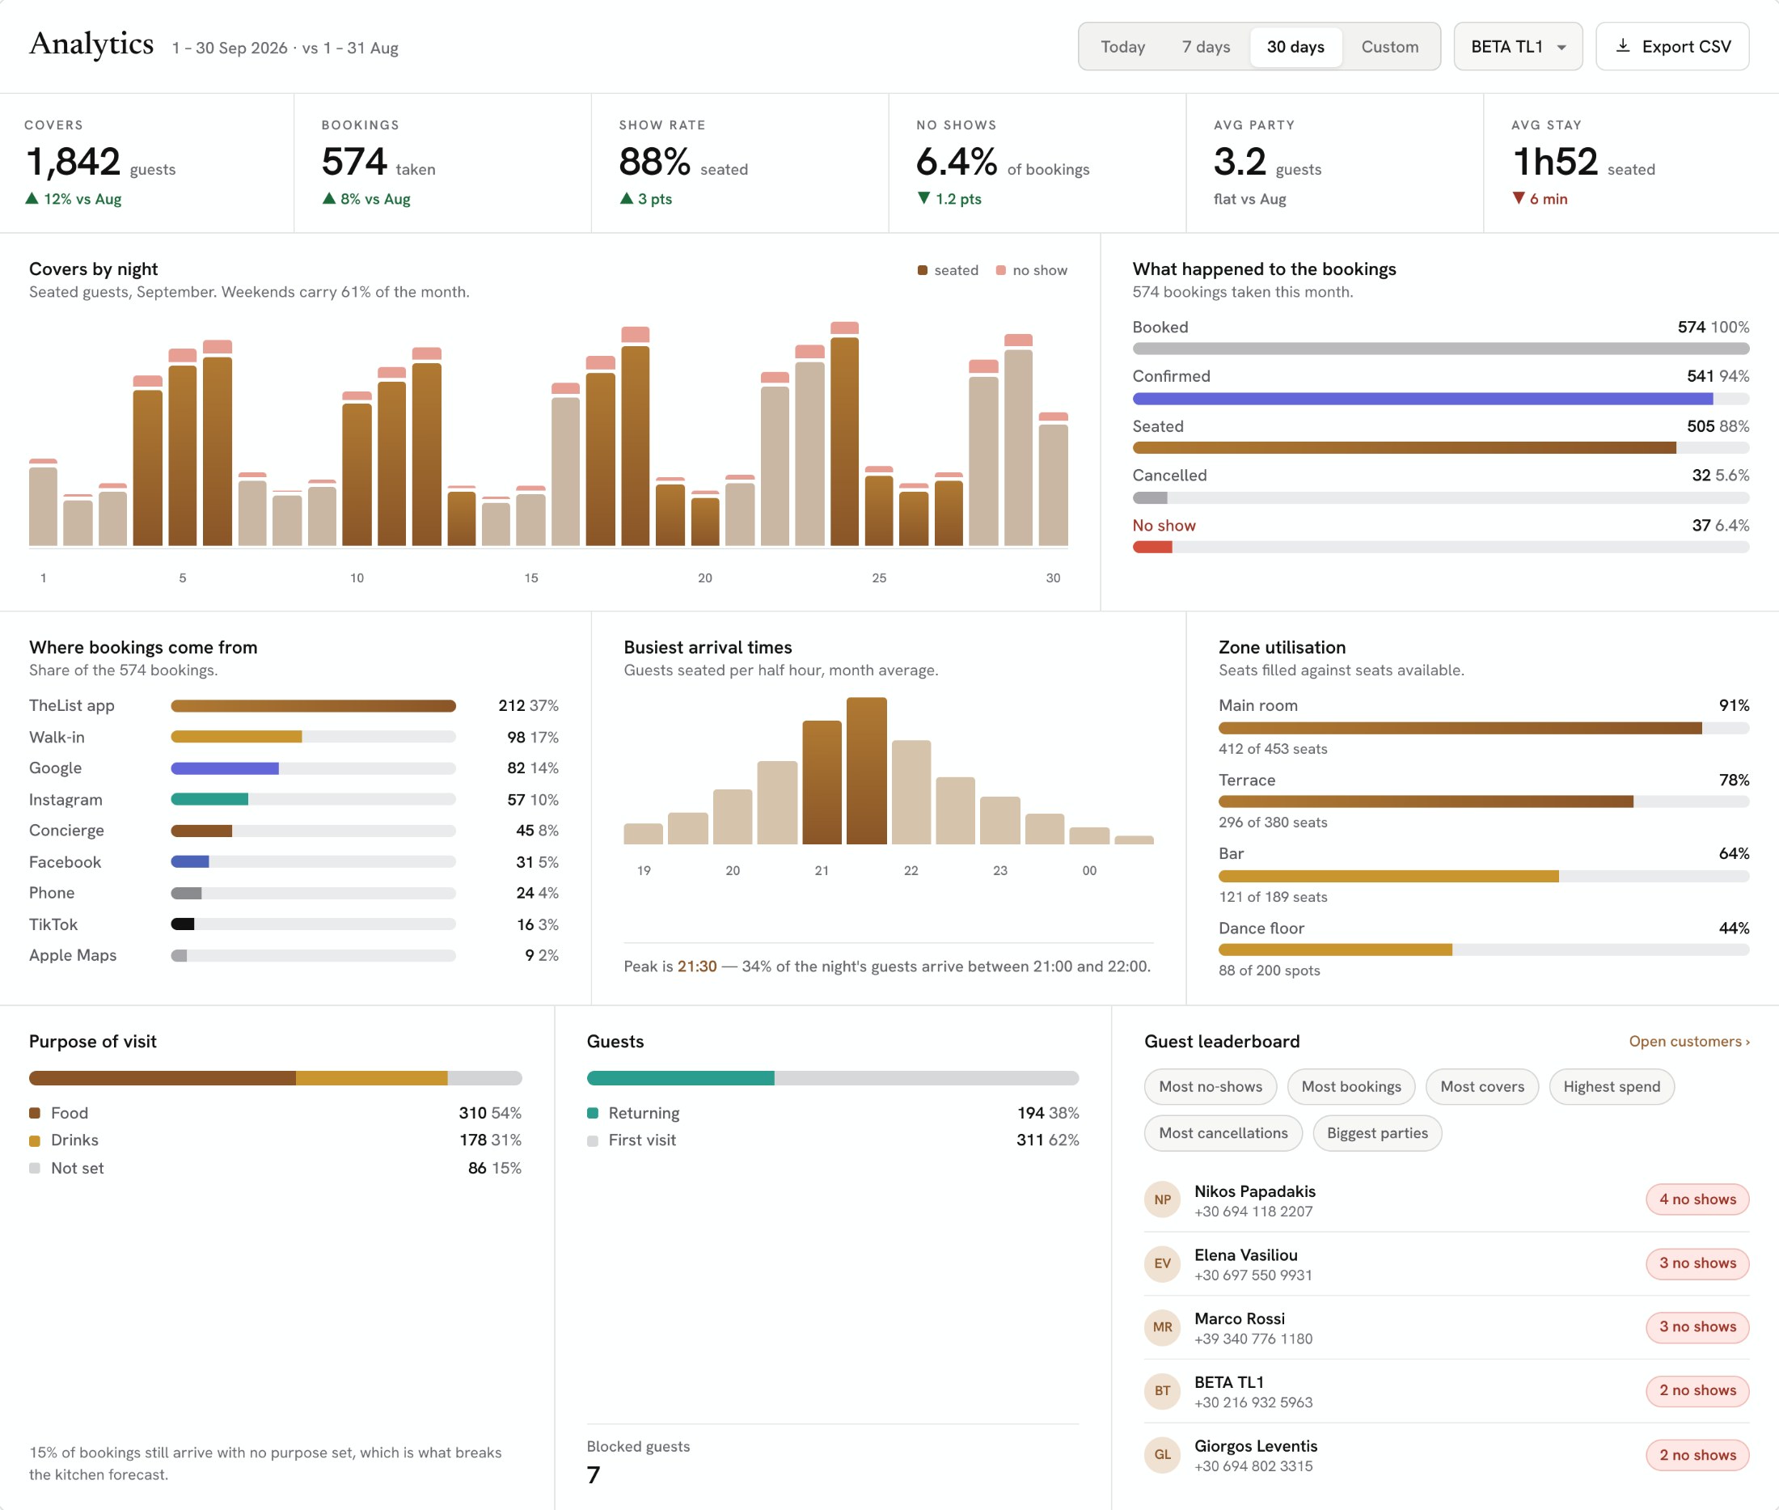Click the seated legend swatch
The width and height of the screenshot is (1779, 1510).
click(922, 270)
